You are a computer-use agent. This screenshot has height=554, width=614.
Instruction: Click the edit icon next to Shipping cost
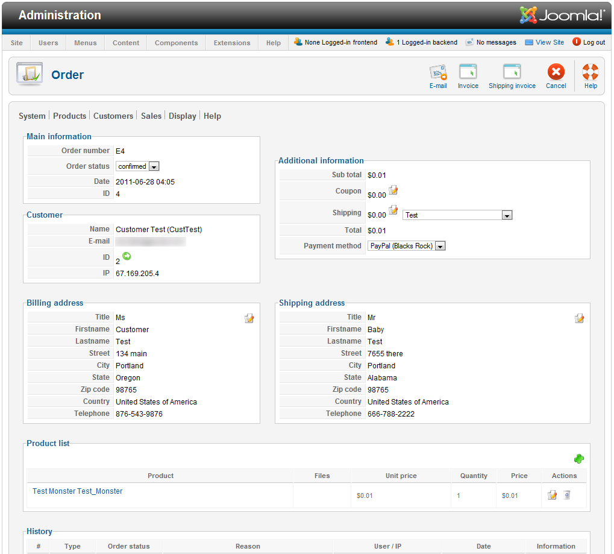coord(393,210)
